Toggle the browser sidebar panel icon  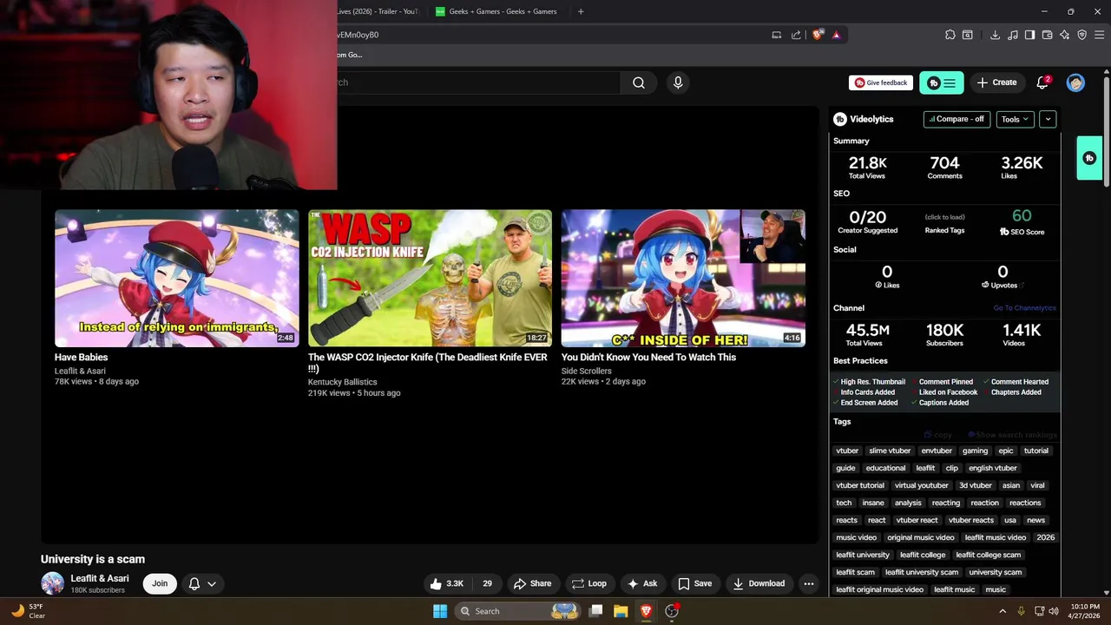coord(1029,35)
